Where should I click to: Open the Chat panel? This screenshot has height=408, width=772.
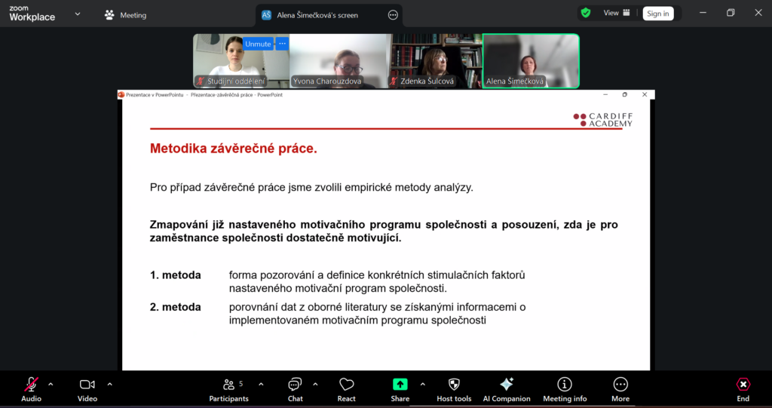point(295,389)
